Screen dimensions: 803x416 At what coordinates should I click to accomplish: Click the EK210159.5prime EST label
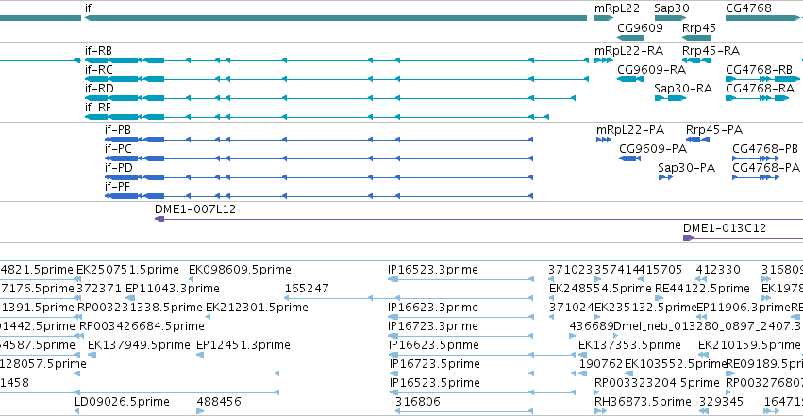click(x=749, y=345)
